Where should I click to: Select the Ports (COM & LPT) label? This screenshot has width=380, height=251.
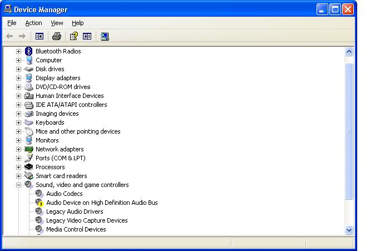tap(61, 158)
